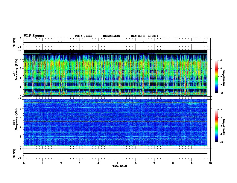Click the log(PSD) unit label beside ch.2 color bar
The height and width of the screenshot is (183, 237).
coord(224,127)
